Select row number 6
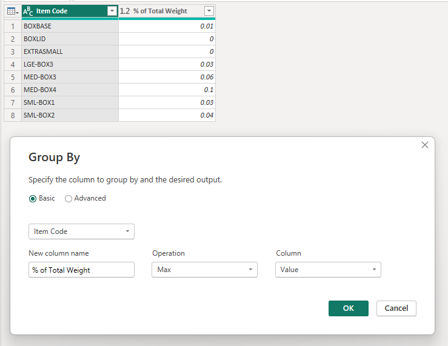The image size is (448, 346). click(x=13, y=90)
